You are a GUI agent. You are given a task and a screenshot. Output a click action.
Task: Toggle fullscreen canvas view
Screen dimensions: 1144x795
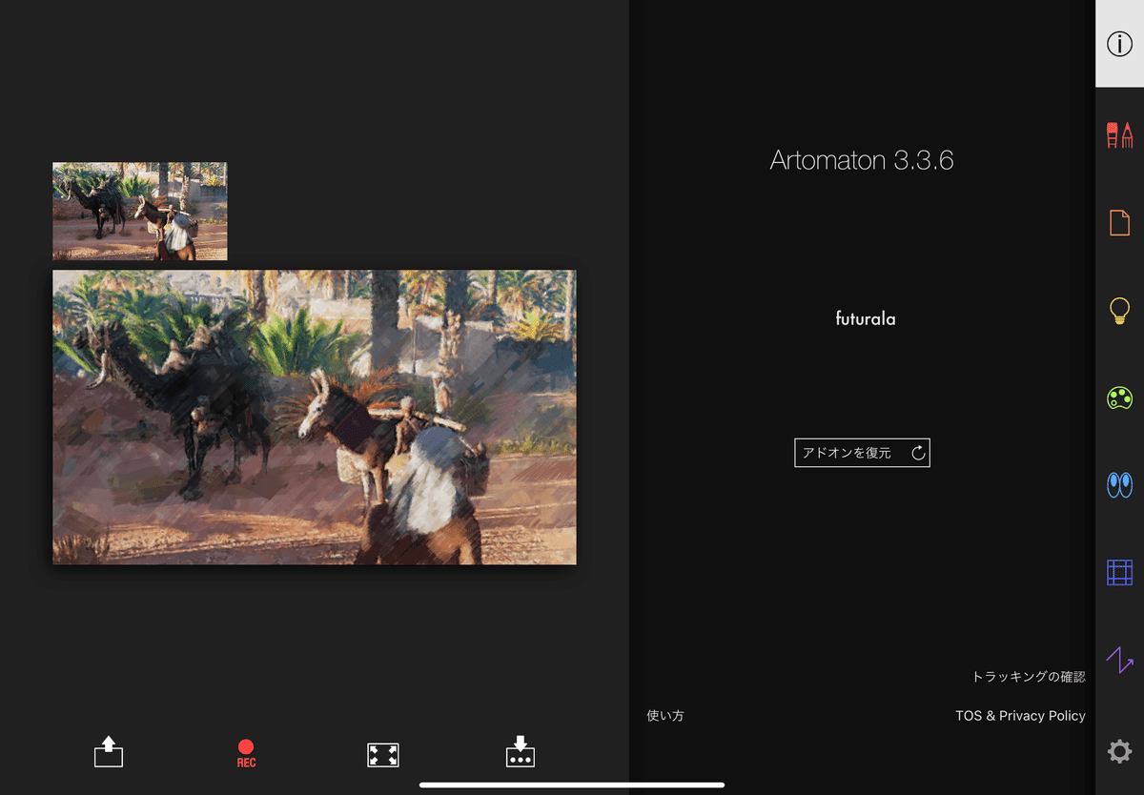pyautogui.click(x=383, y=755)
